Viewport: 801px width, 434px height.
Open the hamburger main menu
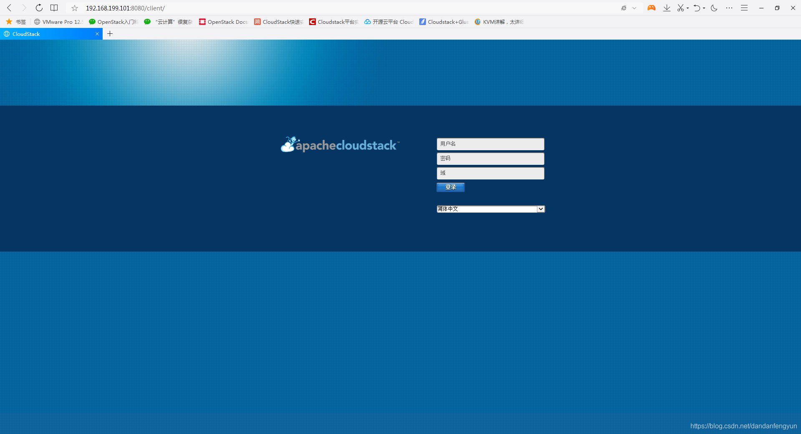pyautogui.click(x=744, y=8)
